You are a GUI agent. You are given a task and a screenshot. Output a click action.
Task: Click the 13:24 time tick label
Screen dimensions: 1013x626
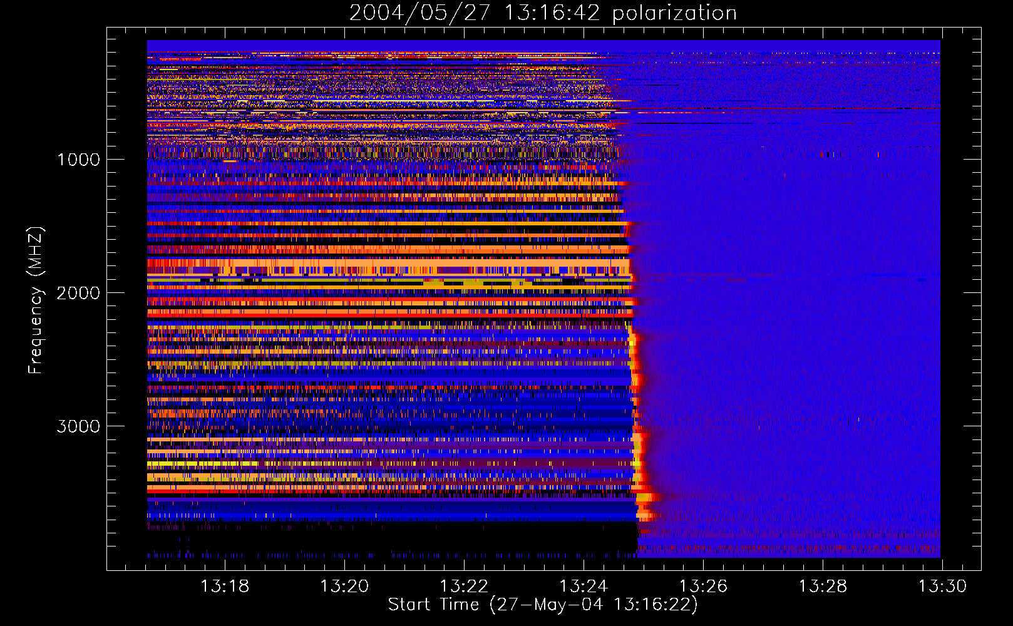(584, 587)
